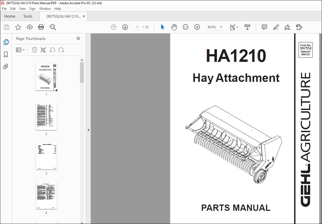Select page 4 thumbnail
The image size is (322, 224).
(x=46, y=196)
